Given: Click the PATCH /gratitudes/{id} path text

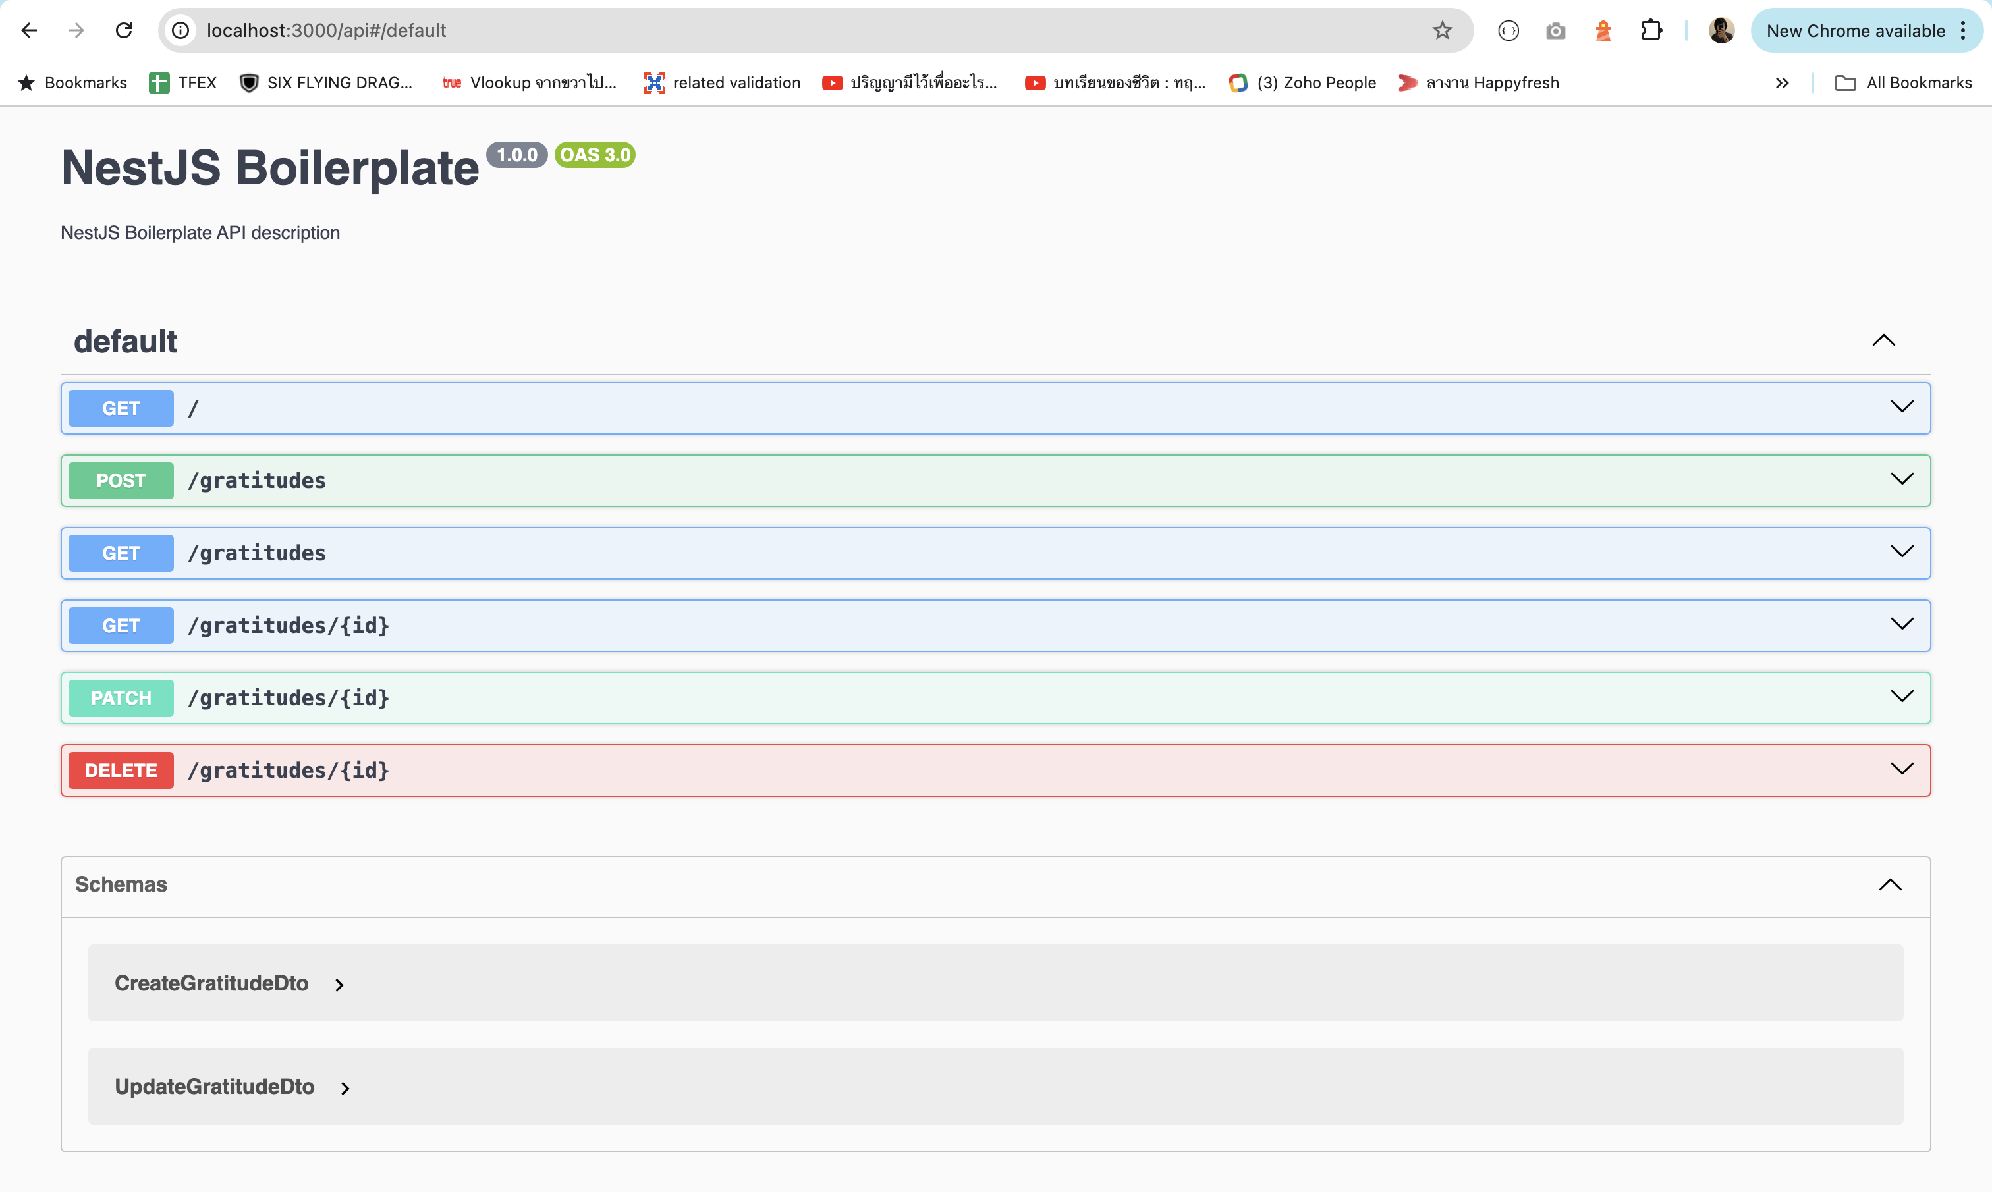Looking at the screenshot, I should [289, 698].
